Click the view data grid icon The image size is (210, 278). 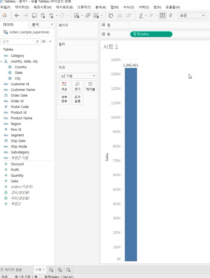point(44,41)
